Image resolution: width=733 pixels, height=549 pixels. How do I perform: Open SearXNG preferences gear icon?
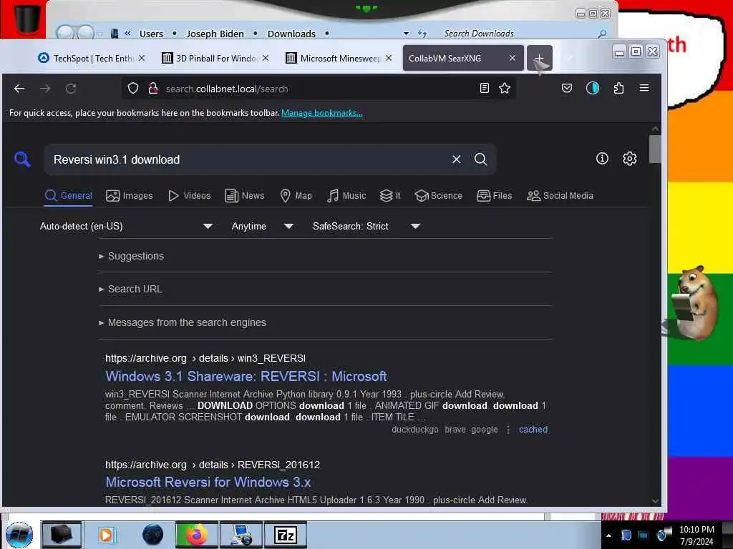click(x=630, y=159)
